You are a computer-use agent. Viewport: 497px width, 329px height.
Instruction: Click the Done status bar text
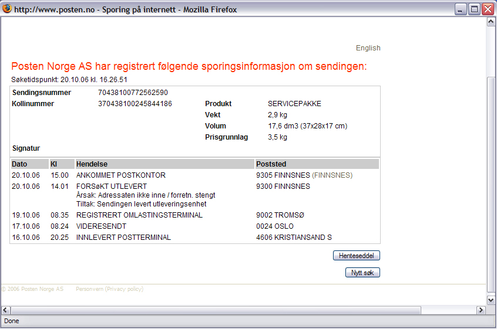pyautogui.click(x=11, y=321)
